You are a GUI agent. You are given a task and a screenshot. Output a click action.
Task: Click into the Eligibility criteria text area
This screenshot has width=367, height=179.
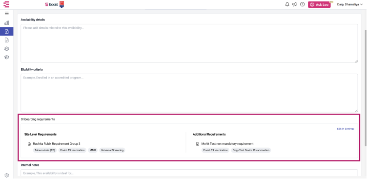(x=189, y=93)
